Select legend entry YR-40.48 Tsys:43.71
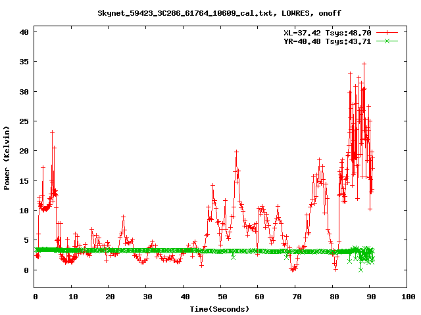 [328, 41]
